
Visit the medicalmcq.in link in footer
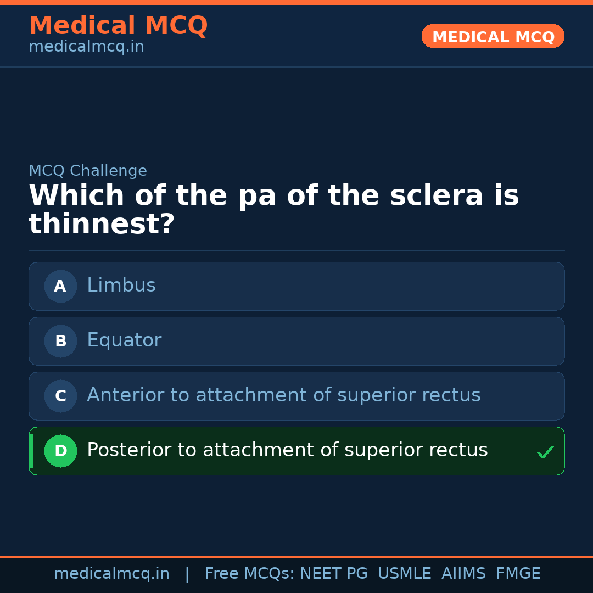tap(111, 573)
